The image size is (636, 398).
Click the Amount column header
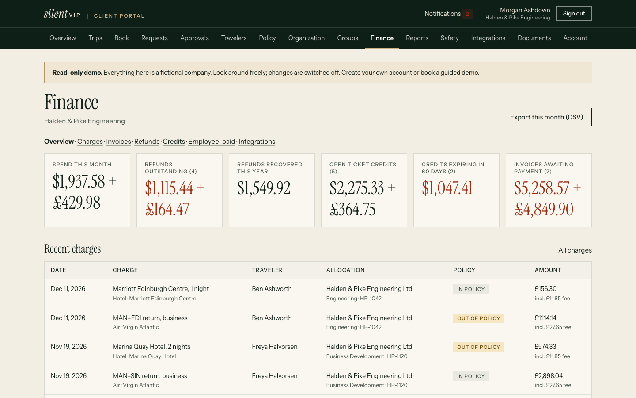tap(548, 270)
